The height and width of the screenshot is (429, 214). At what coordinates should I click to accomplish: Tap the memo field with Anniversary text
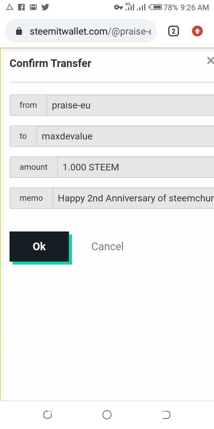pos(133,198)
